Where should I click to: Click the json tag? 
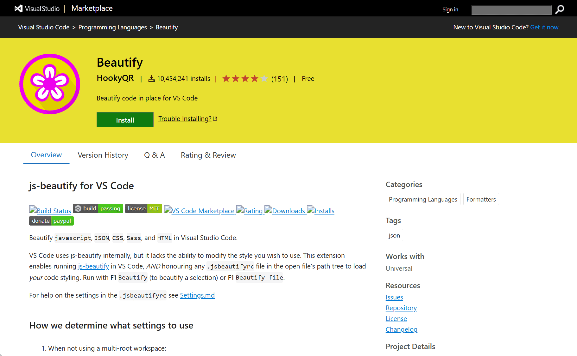click(x=394, y=235)
